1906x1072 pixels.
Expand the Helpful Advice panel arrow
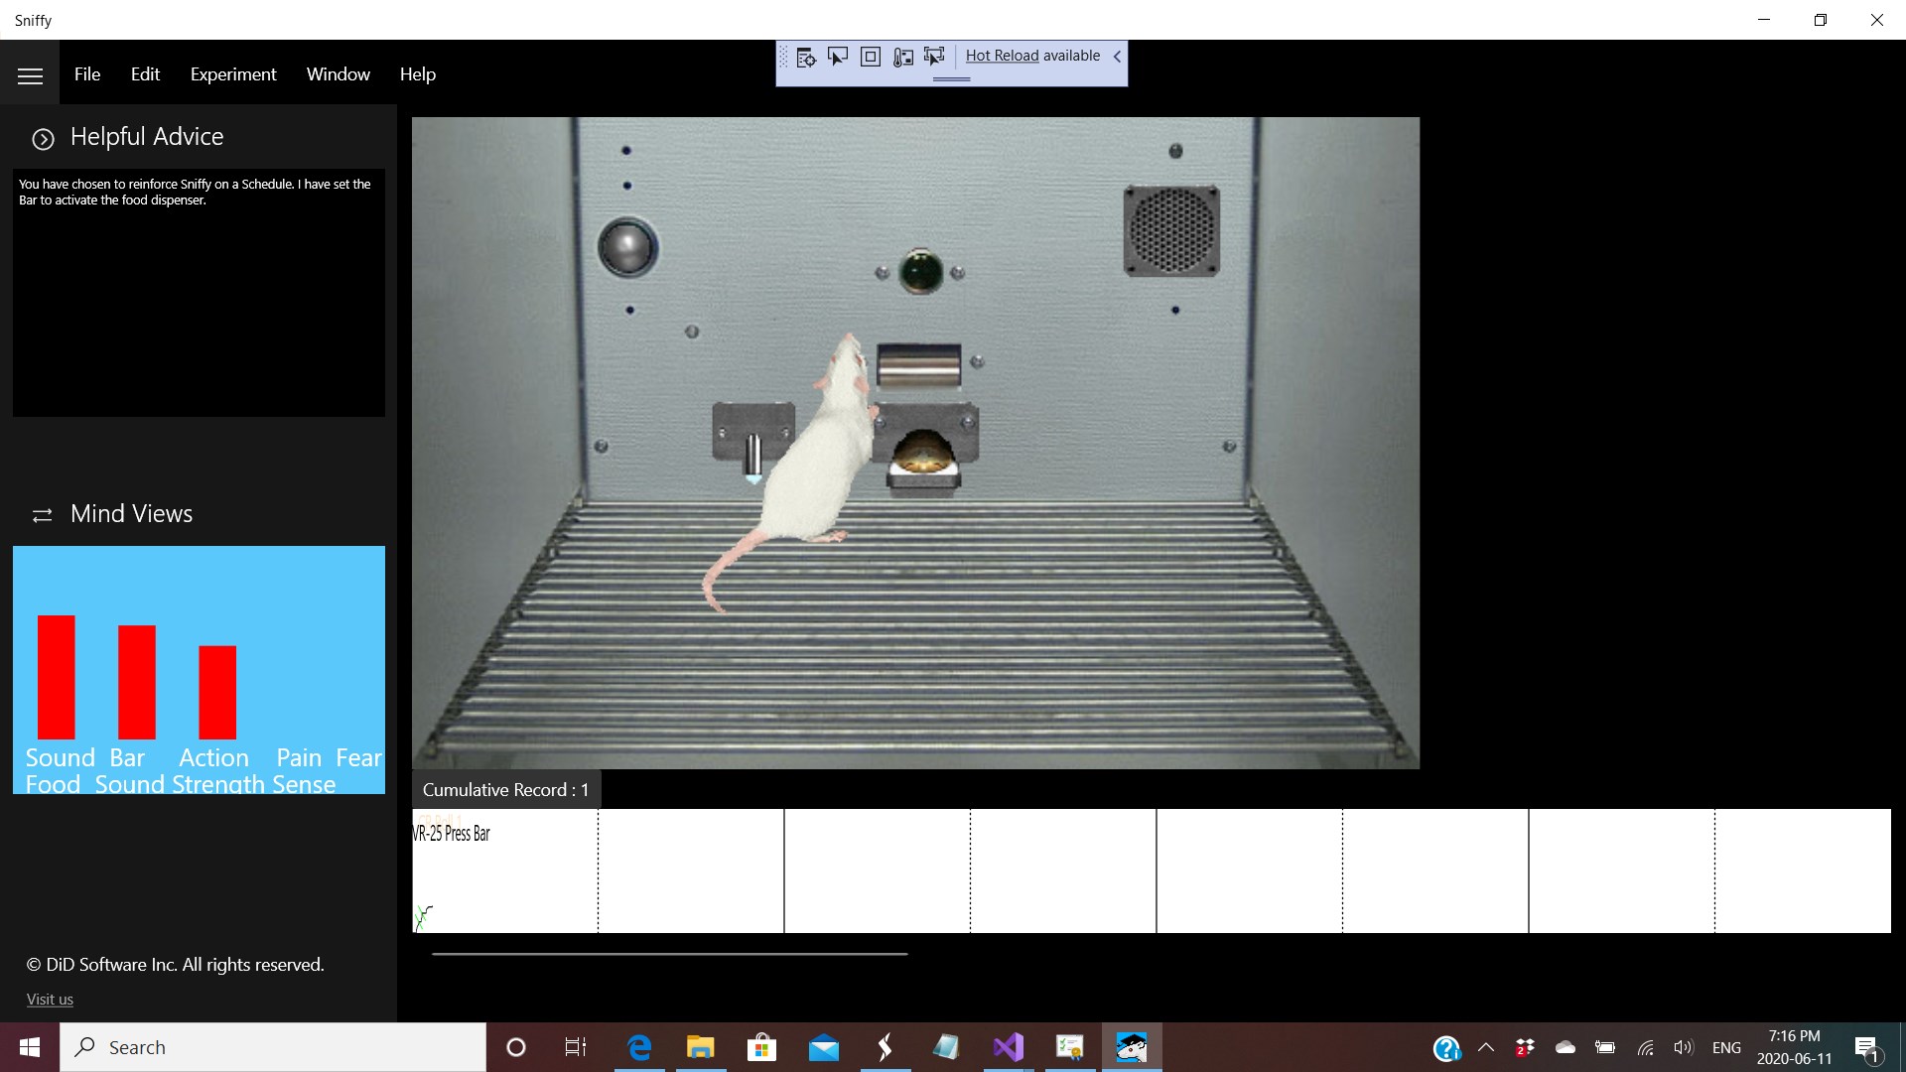tap(43, 139)
